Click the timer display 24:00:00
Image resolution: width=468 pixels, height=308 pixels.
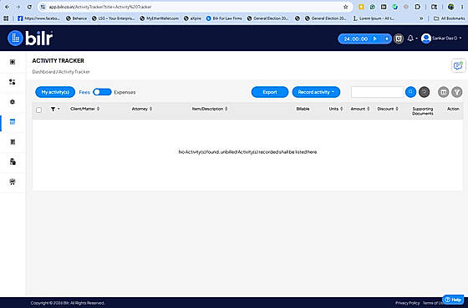point(355,38)
